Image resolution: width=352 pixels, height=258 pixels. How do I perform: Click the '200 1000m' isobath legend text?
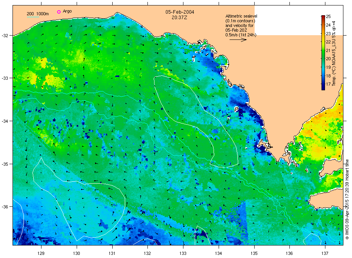click(38, 14)
